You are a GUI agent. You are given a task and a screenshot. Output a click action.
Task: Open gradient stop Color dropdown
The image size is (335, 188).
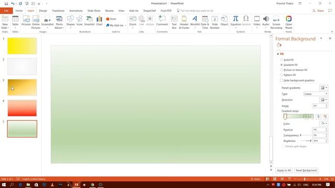323,123
